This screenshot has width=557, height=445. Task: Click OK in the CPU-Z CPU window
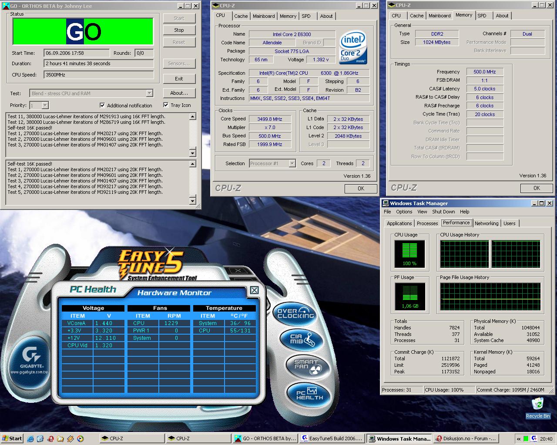[361, 189]
